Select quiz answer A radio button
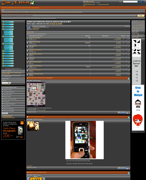The height and width of the screenshot is (180, 146). 135,71
